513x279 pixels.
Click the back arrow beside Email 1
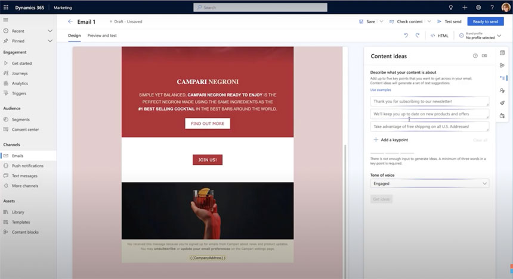[70, 21]
